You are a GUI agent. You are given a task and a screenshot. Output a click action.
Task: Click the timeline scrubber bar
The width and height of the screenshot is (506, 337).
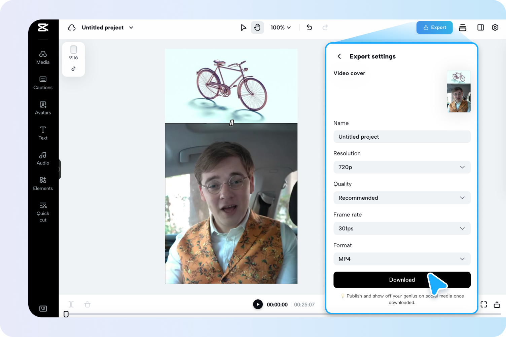point(283,314)
